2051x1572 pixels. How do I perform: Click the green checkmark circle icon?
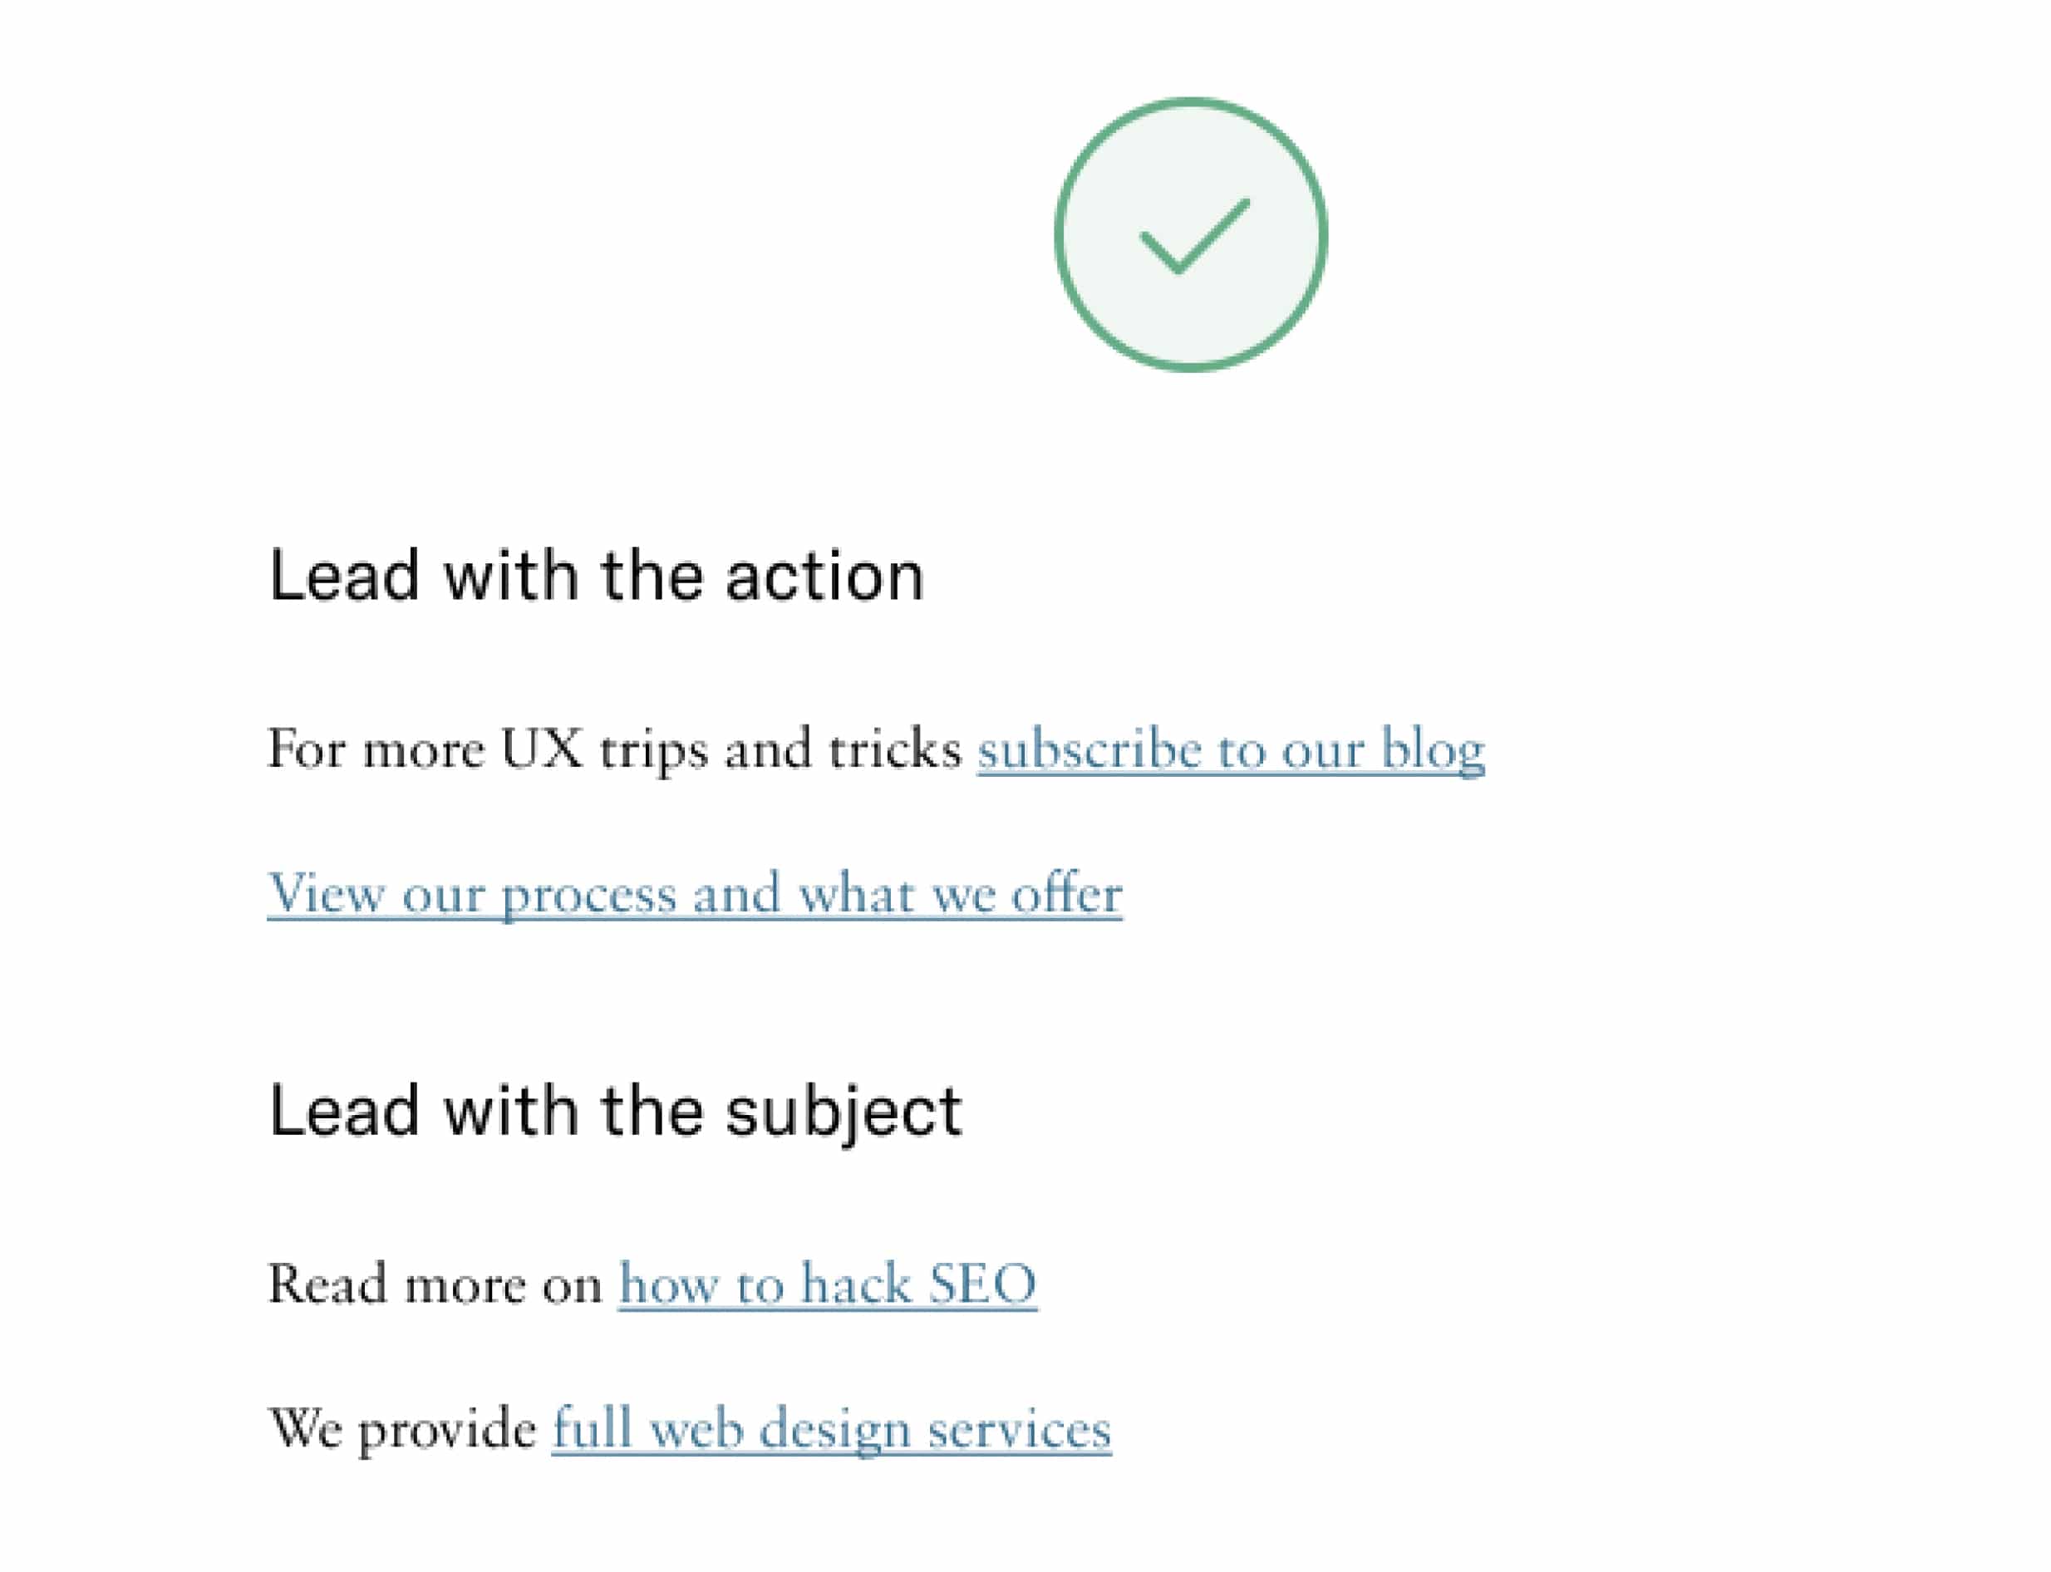point(1190,235)
